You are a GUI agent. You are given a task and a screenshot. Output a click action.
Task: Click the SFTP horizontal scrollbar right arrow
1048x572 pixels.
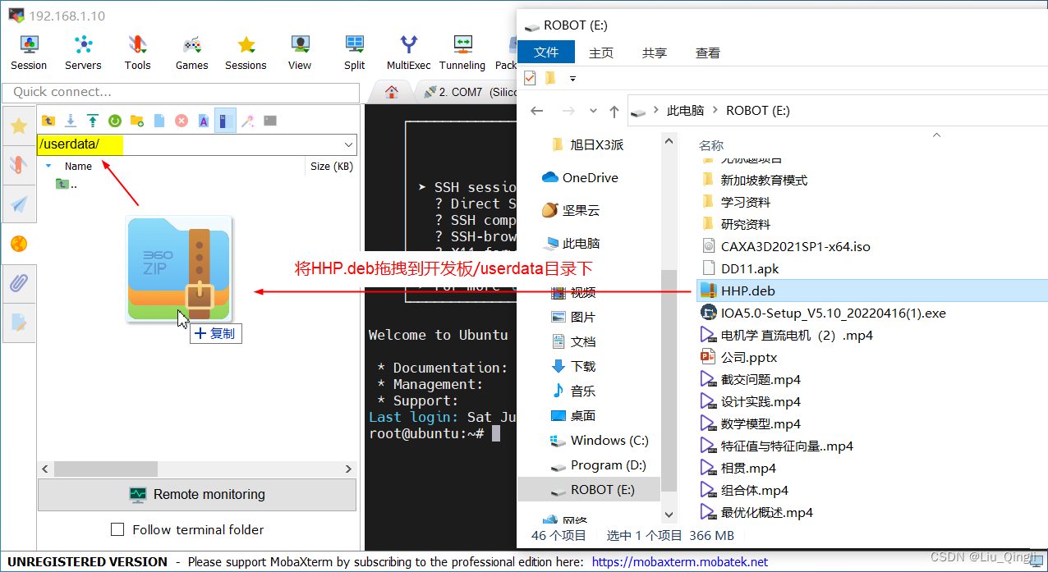[348, 469]
